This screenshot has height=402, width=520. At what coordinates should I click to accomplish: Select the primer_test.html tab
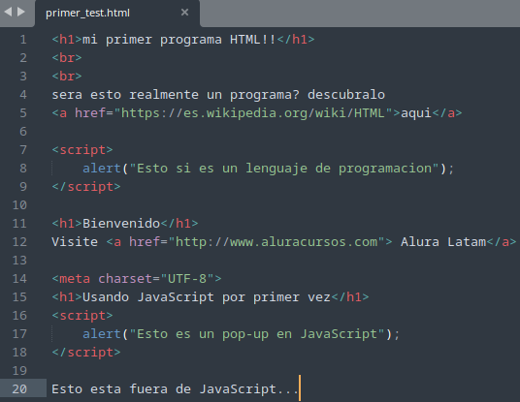[117, 14]
